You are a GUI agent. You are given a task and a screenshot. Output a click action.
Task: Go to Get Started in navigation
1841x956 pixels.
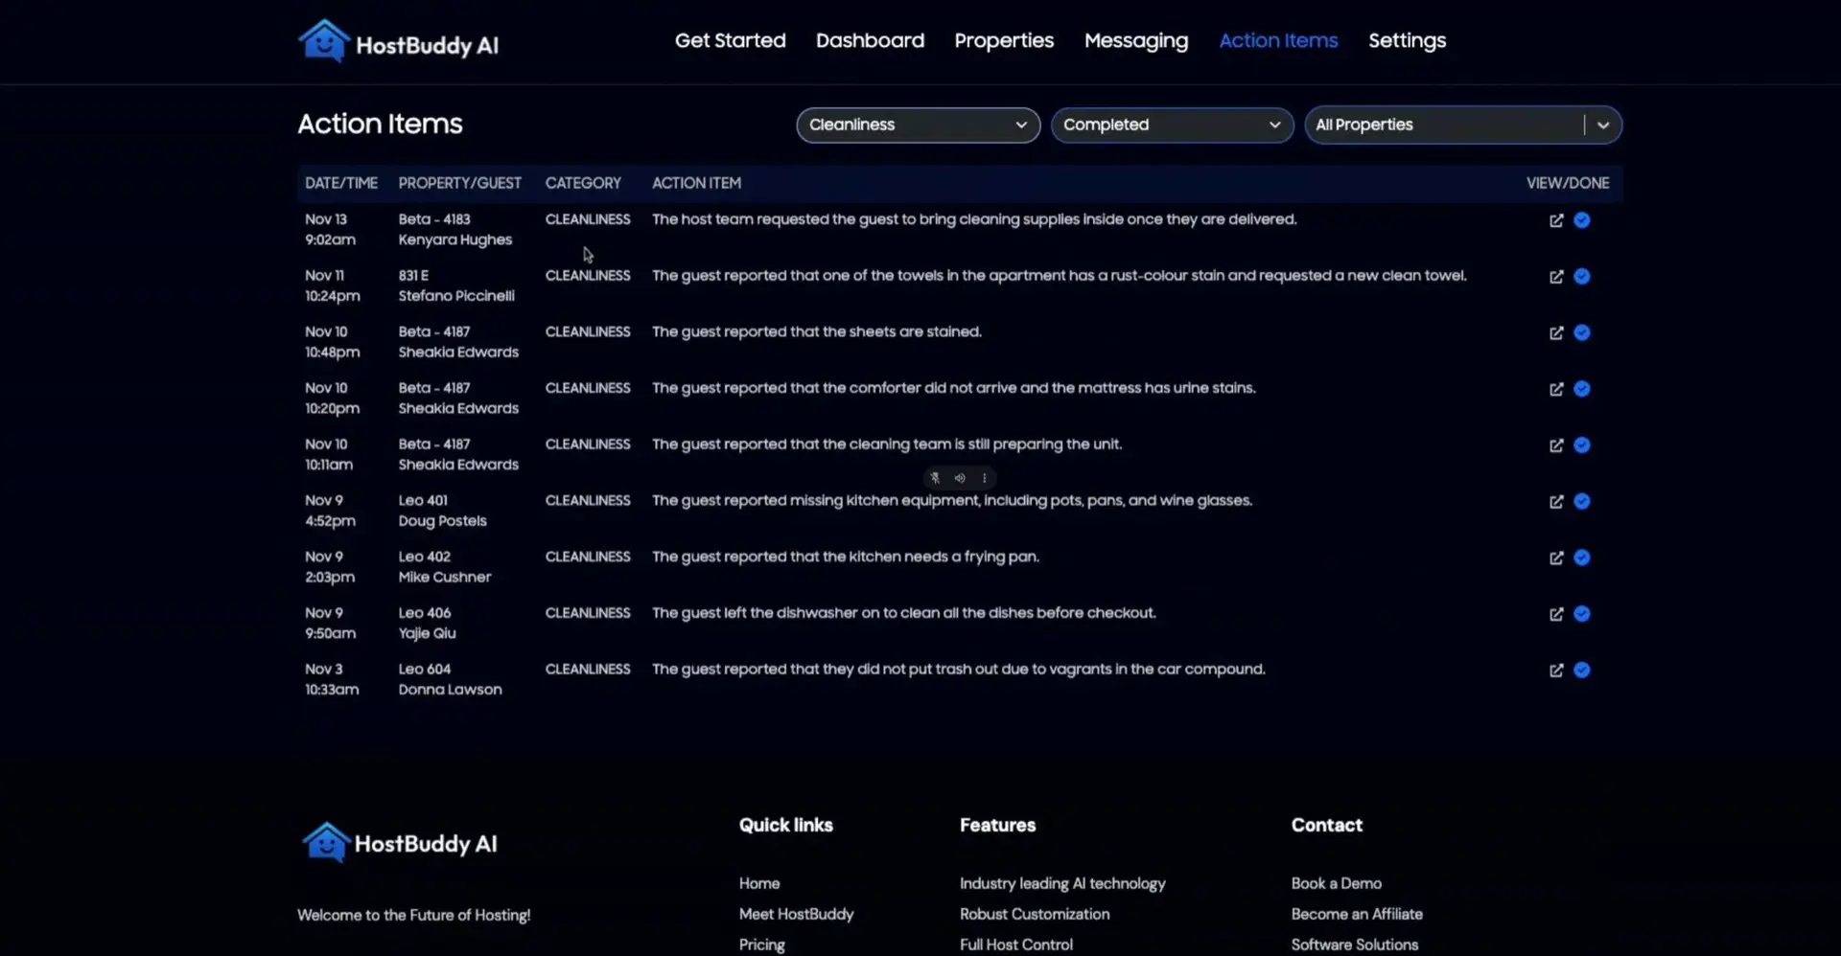[730, 40]
